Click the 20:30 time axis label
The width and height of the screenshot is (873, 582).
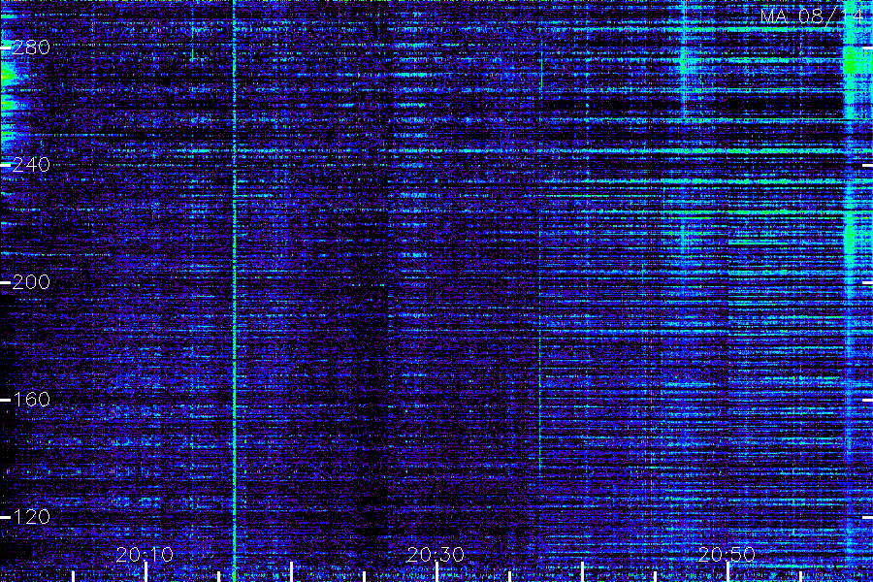click(436, 555)
